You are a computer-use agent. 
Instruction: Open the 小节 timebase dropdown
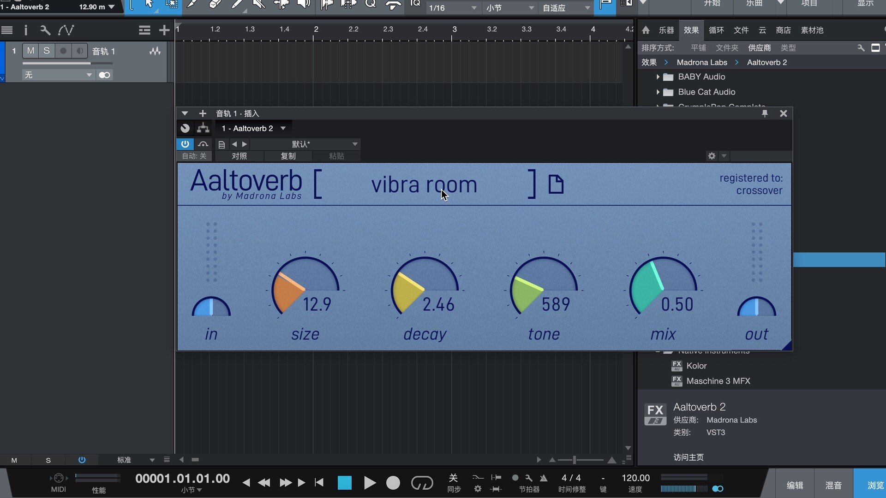(510, 8)
